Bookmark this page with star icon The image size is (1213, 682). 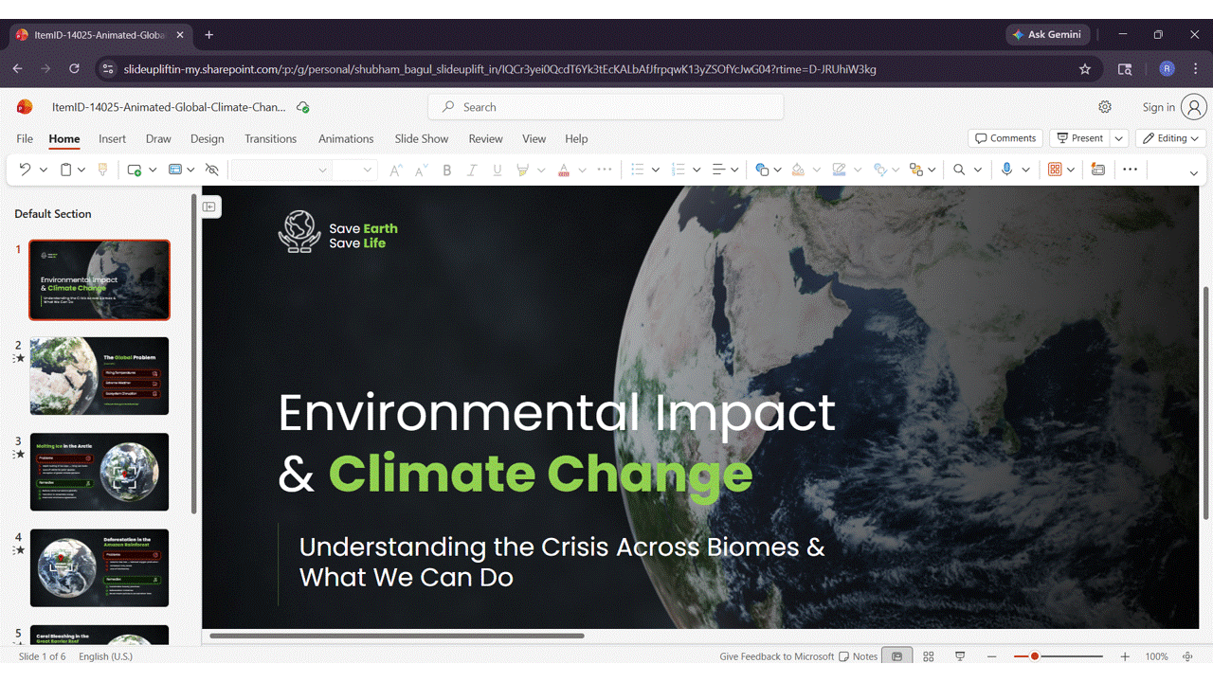point(1085,68)
